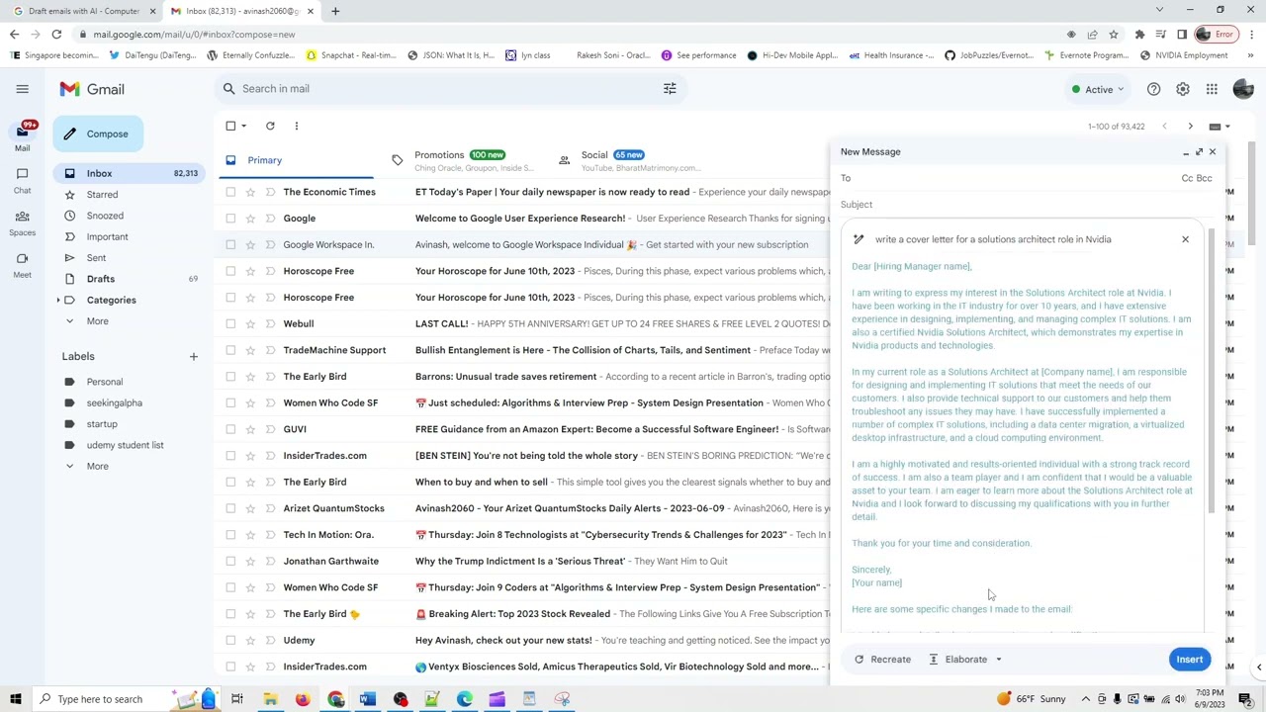Click the Compose button

99,133
